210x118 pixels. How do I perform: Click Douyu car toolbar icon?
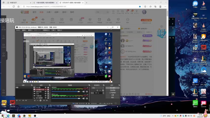[109, 19]
